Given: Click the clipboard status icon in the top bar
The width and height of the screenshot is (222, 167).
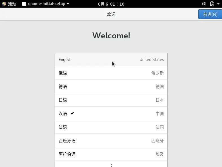Looking at the screenshot, I should point(212,4).
